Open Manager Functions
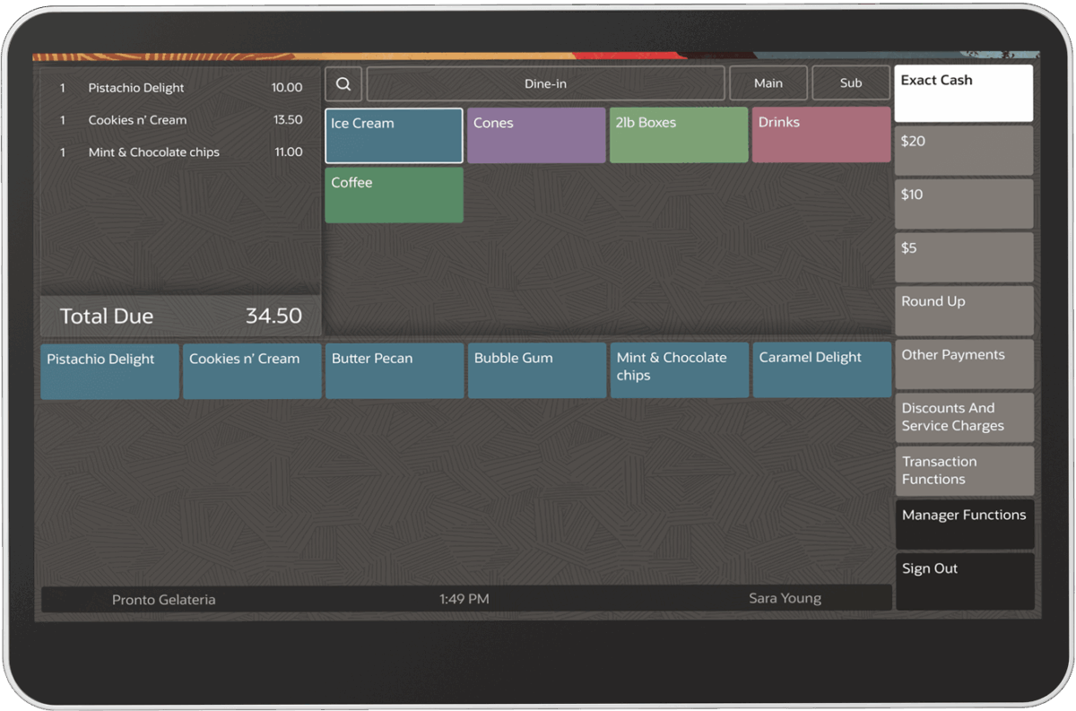 click(964, 524)
